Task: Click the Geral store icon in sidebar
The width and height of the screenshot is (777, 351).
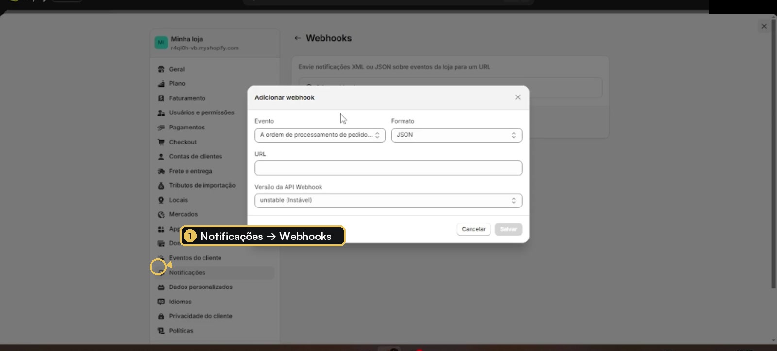Action: tap(161, 69)
